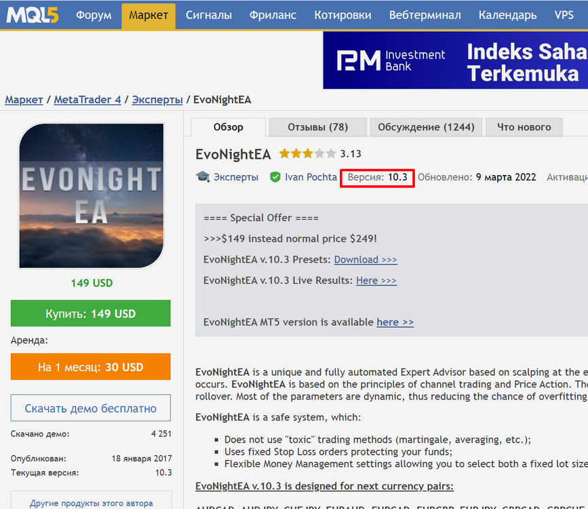The image size is (588, 509).
Task: Open Другие продукты этого автора link
Action: pos(91,503)
